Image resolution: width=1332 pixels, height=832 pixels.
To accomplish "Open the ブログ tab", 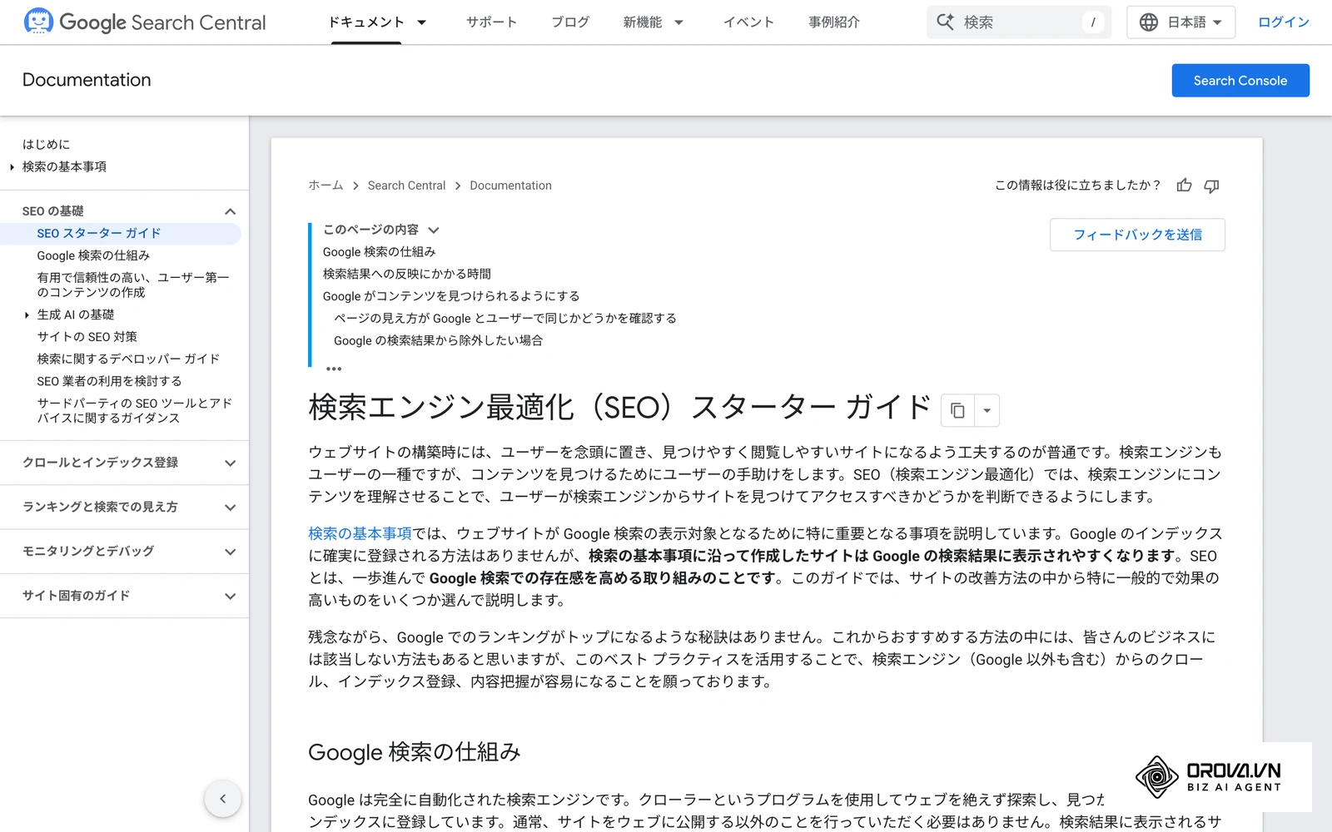I will pyautogui.click(x=570, y=22).
